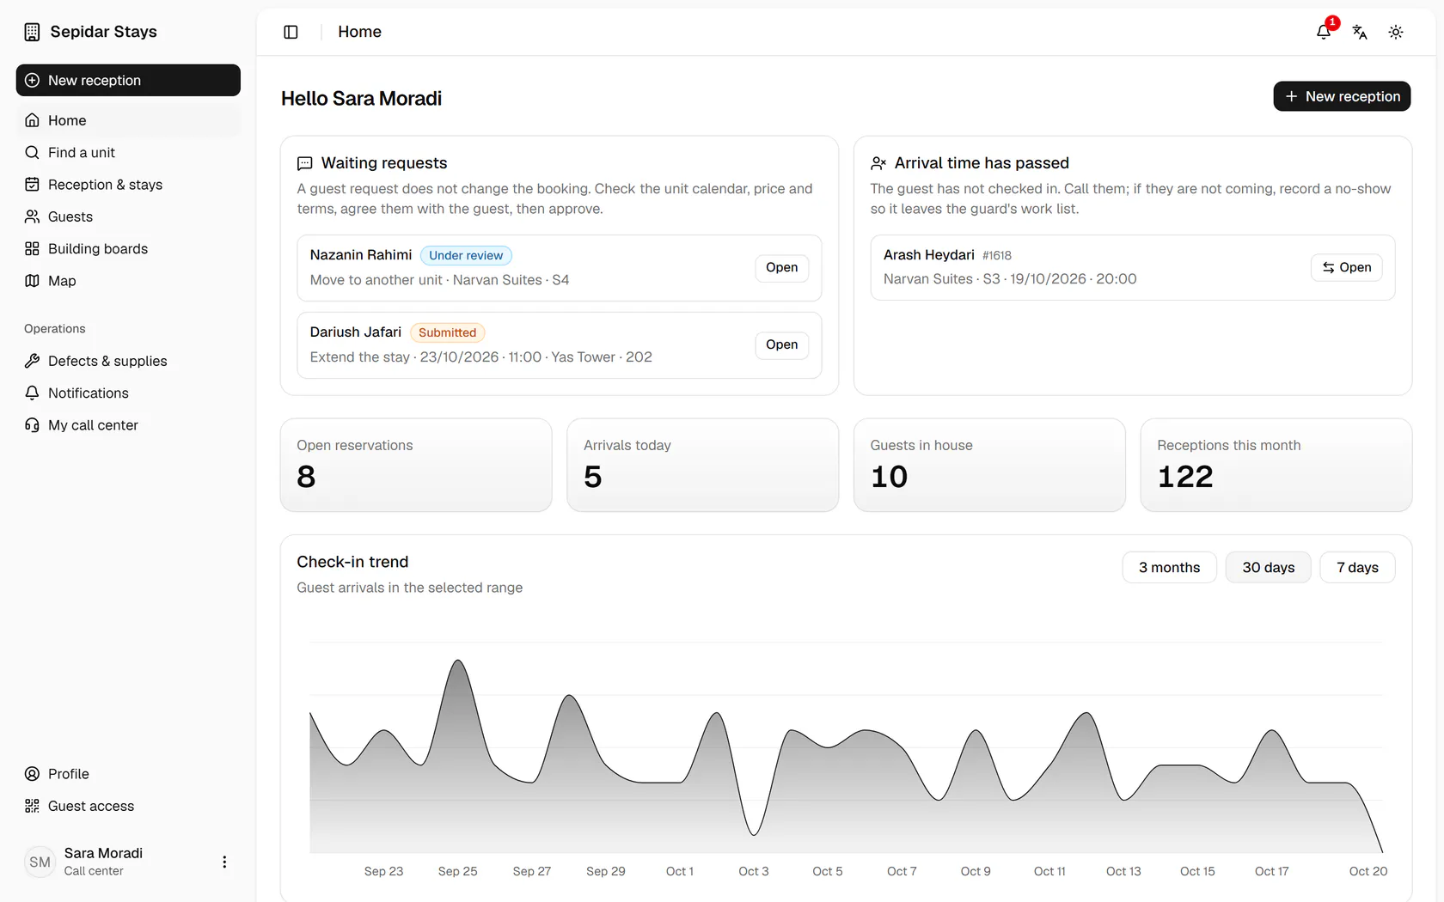The image size is (1444, 902).
Task: Select 7 days trend range
Action: (x=1357, y=568)
